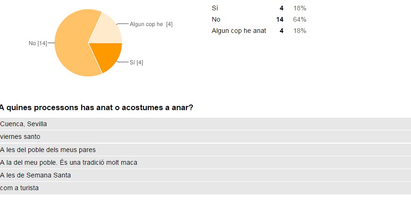
Task: Click the 18% value for 'Algun cop he anat'
Action: [300, 31]
